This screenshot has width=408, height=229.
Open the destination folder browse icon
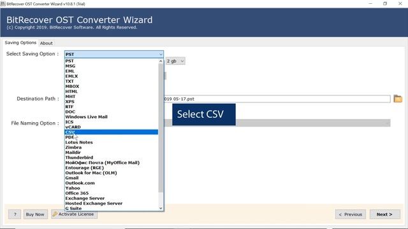click(398, 99)
